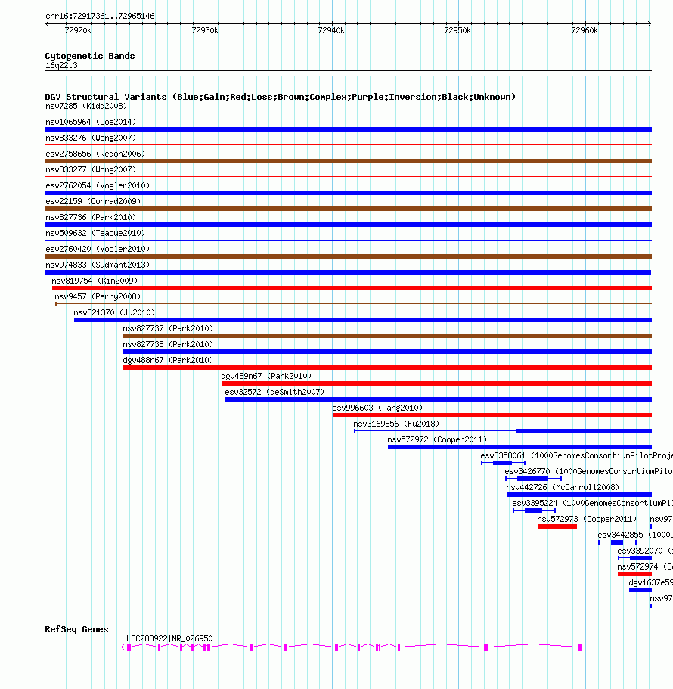Select the nsv819754 (Kim2009) red loss bar
673x689 pixels.
pyautogui.click(x=352, y=288)
